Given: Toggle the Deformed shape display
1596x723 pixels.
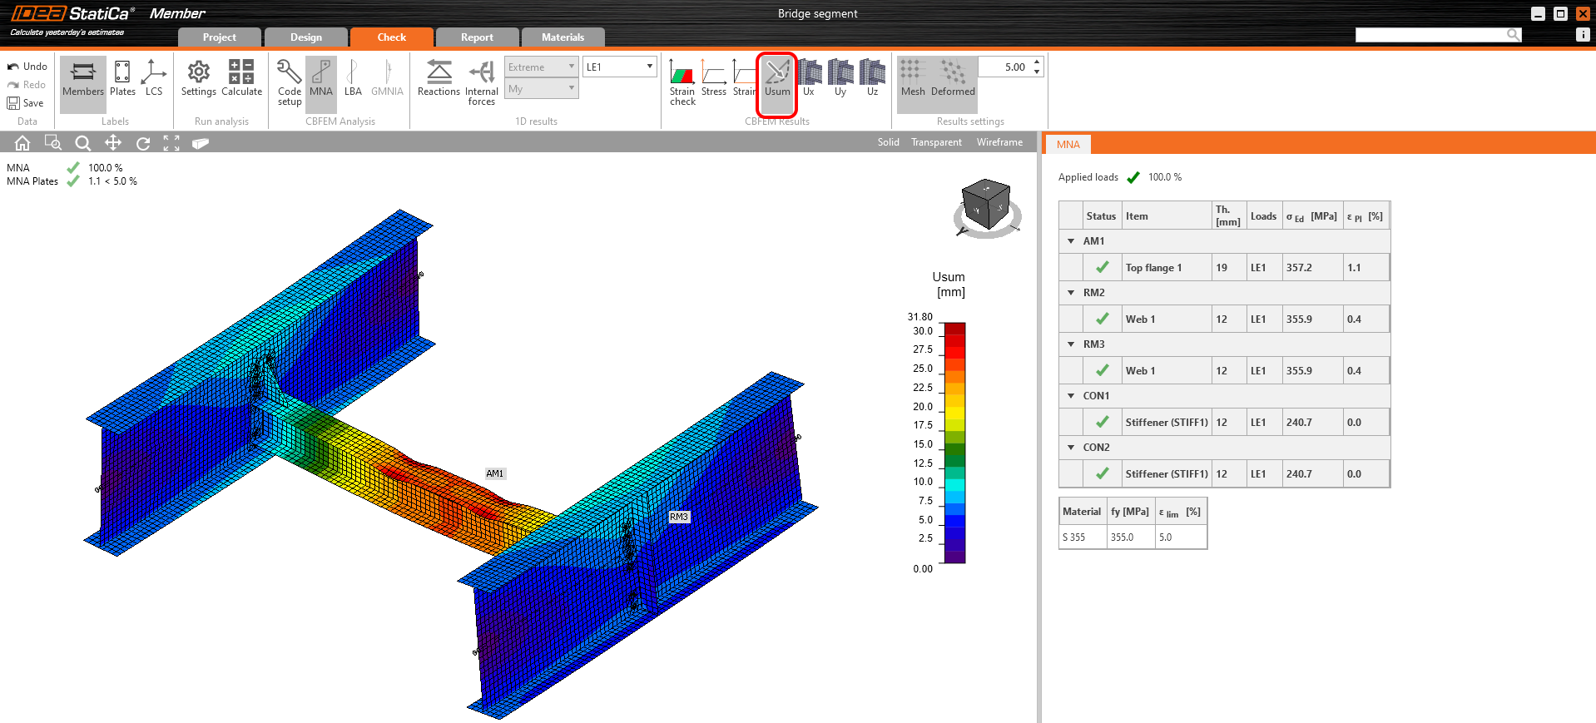Looking at the screenshot, I should tap(953, 78).
